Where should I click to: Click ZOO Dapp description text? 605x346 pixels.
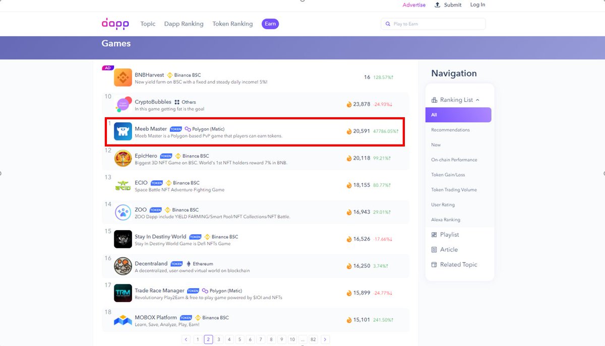[212, 217]
